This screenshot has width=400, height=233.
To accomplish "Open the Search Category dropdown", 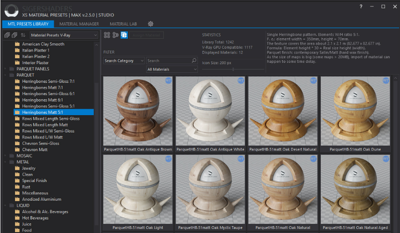I will [x=124, y=61].
